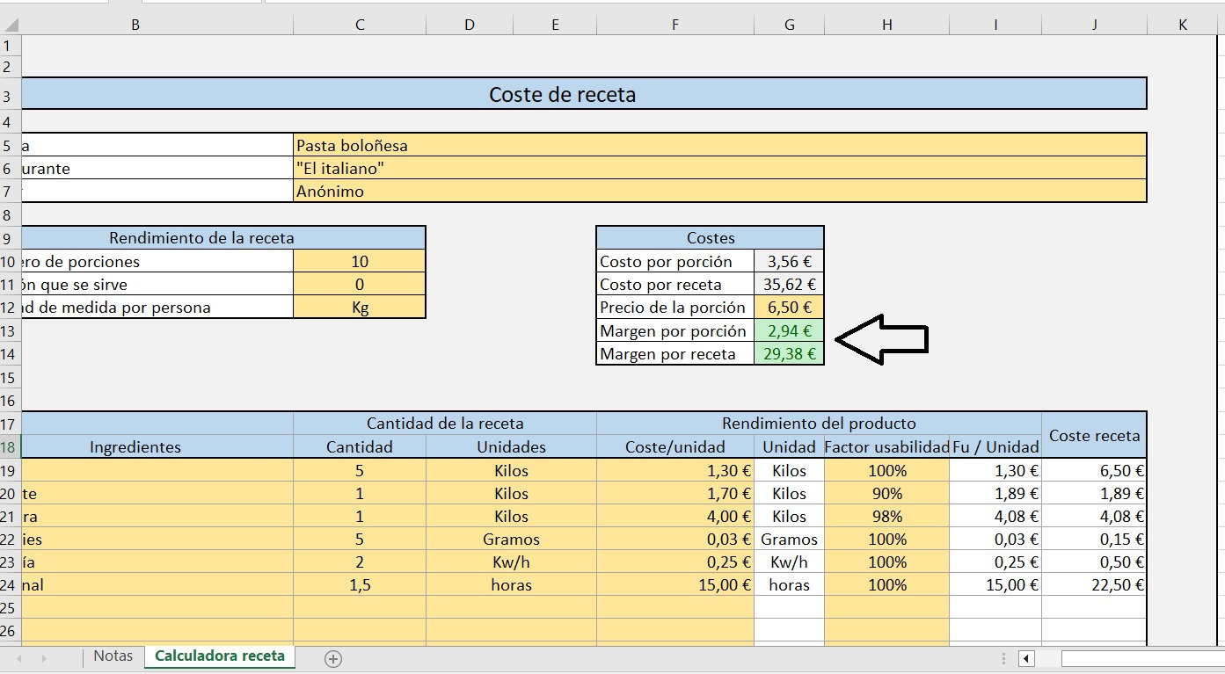Add a new worksheet with the plus icon
This screenshot has width=1225, height=674.
332,657
